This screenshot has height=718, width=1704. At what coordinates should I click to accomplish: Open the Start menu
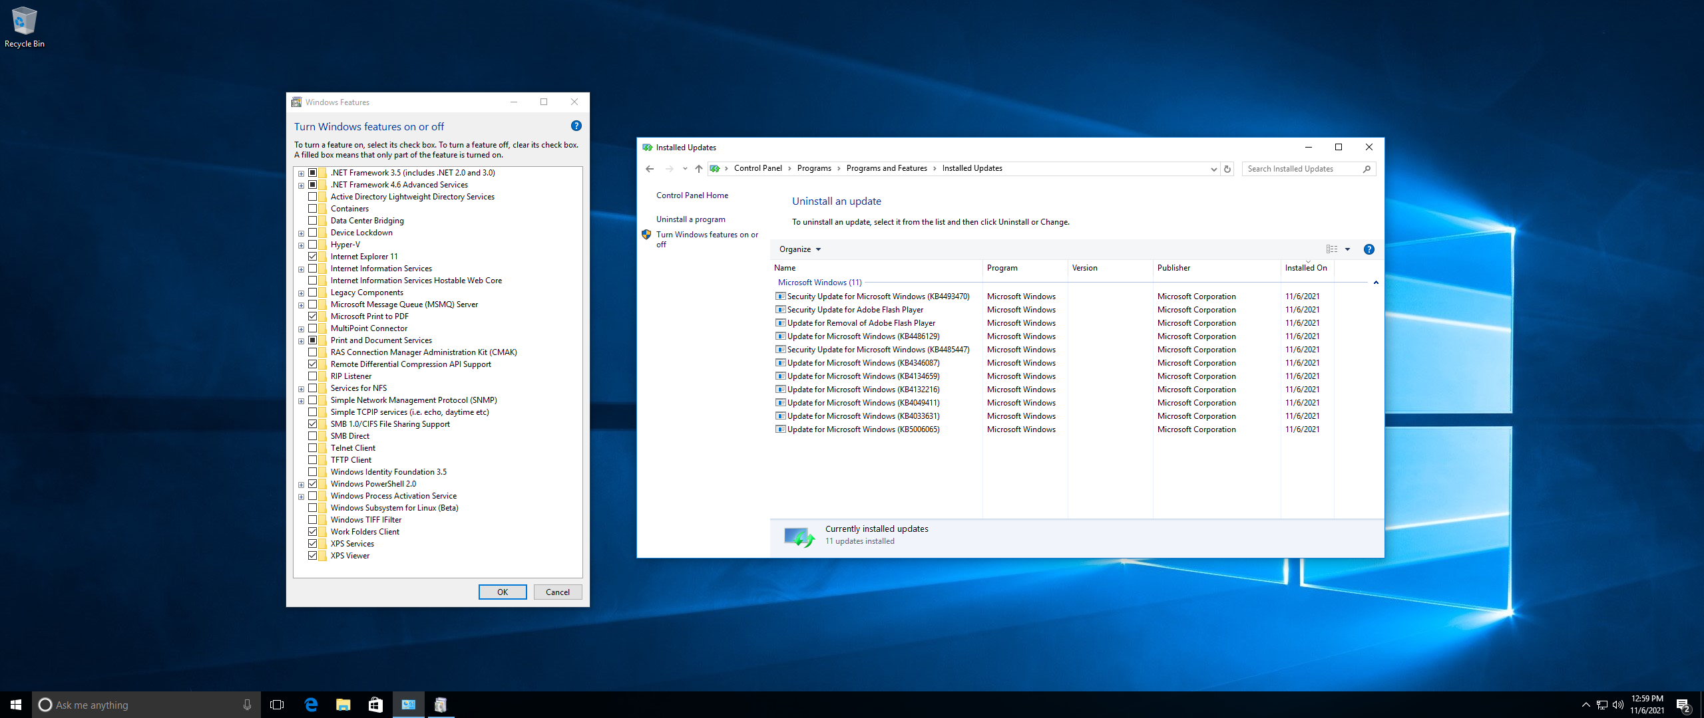[x=16, y=705]
